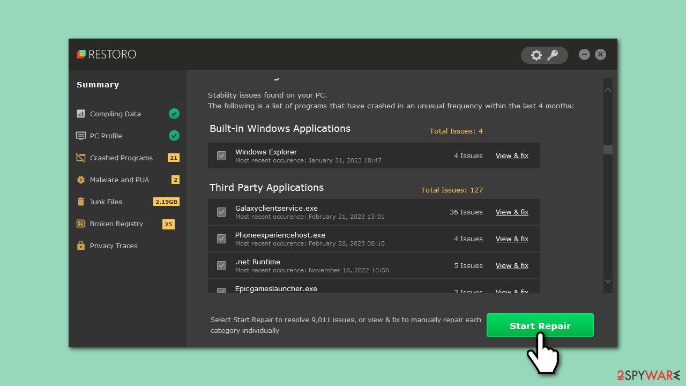Click the Privacy Traces lock icon
This screenshot has width=686, height=386.
[81, 246]
